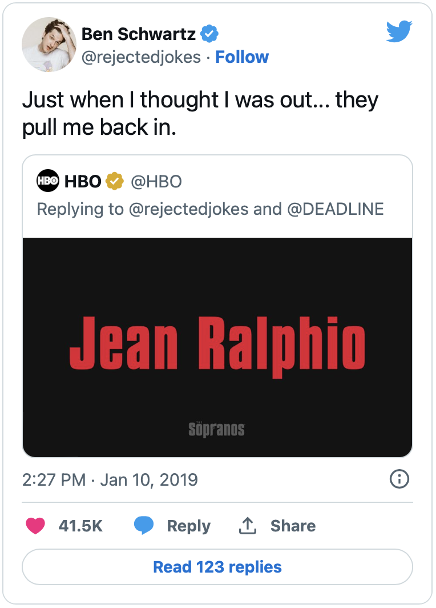Click the Ben Schwartz display name
The width and height of the screenshot is (436, 608).
click(x=138, y=34)
